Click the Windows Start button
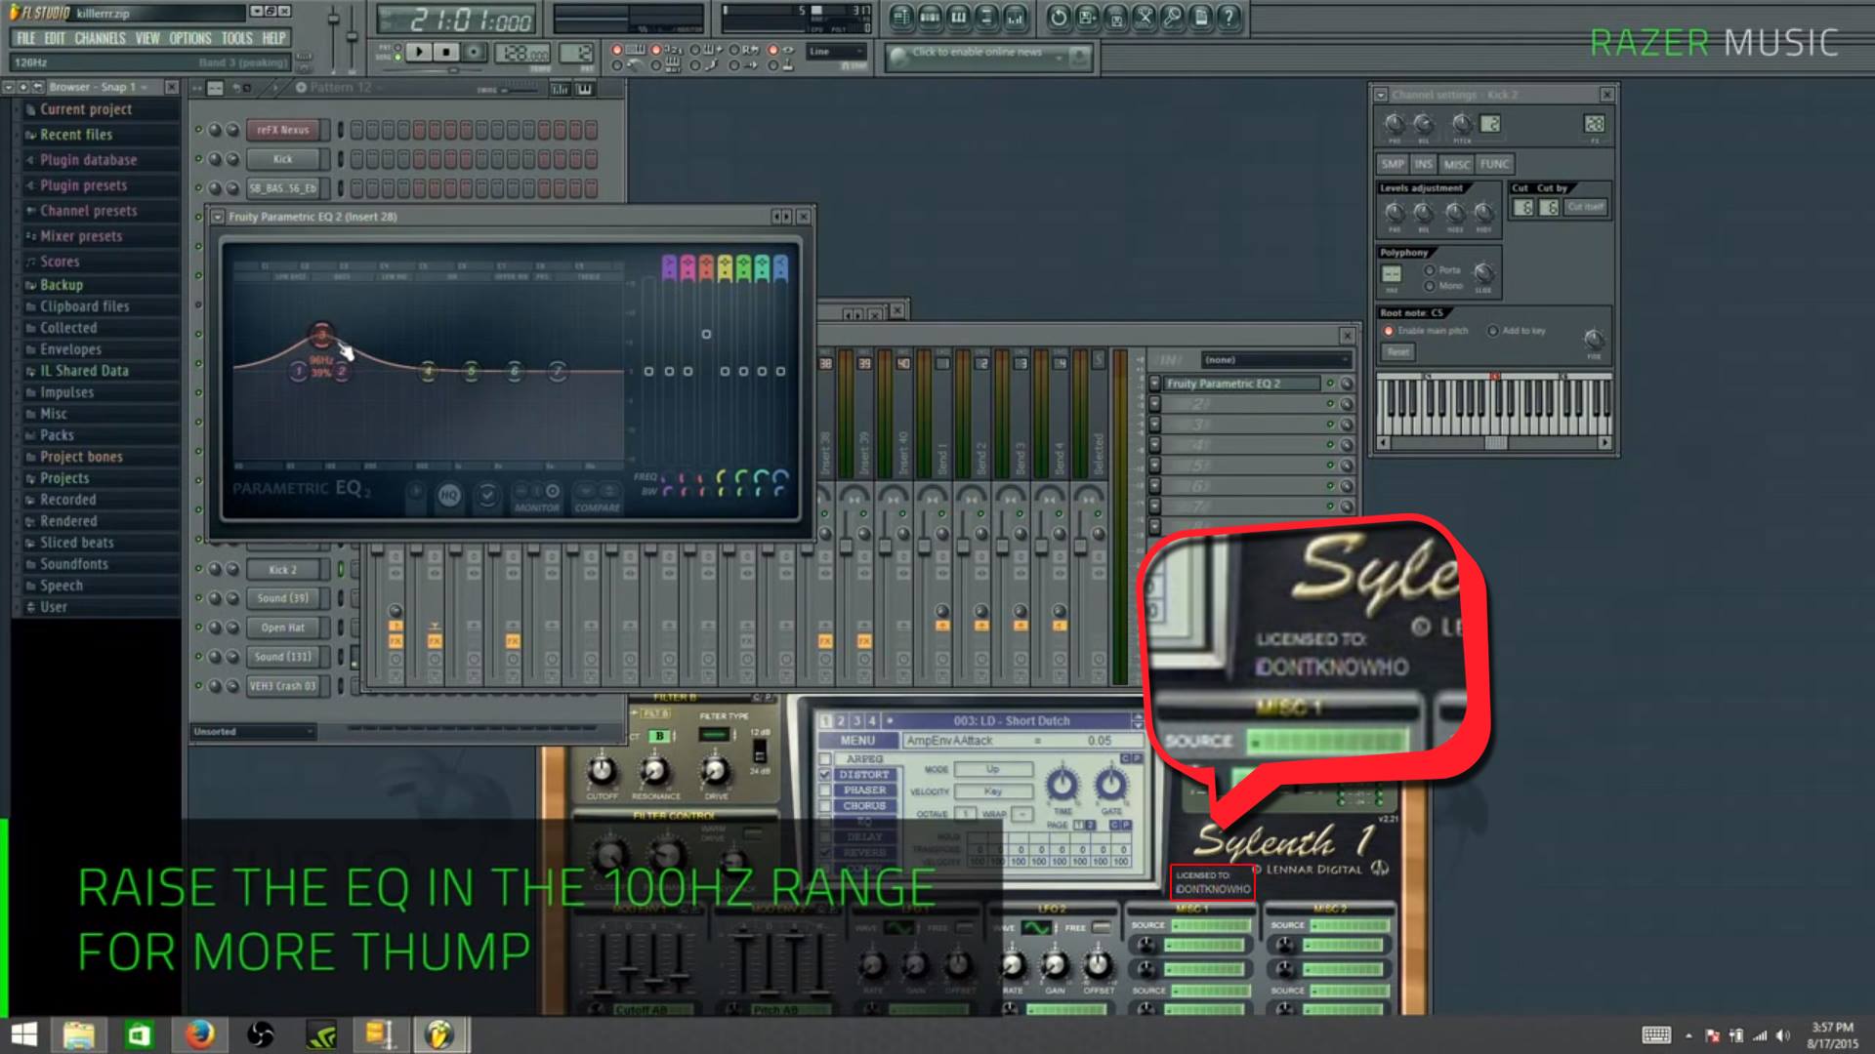1875x1054 pixels. tap(22, 1034)
